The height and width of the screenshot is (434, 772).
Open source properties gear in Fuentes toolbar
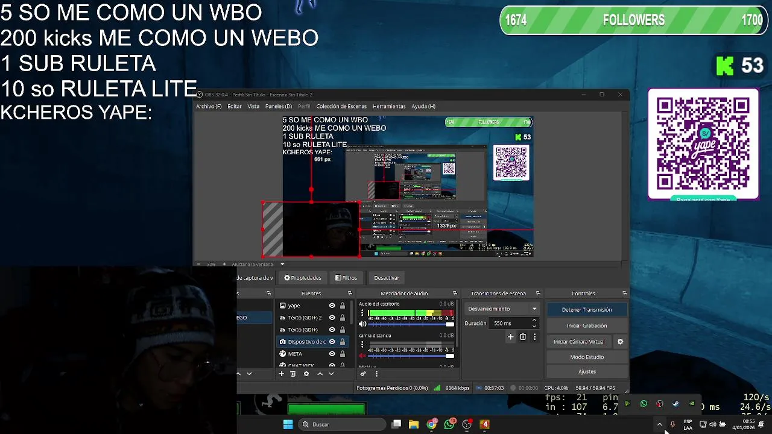[306, 374]
